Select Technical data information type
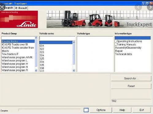 132,54
